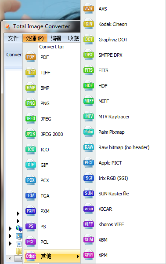Open the 编辑 menu
Image resolution: width=166 pixels, height=264 pixels.
pyautogui.click(x=56, y=38)
